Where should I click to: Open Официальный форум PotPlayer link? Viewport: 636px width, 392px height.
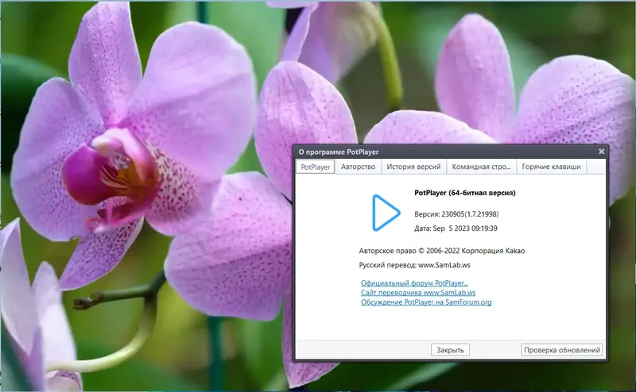414,283
